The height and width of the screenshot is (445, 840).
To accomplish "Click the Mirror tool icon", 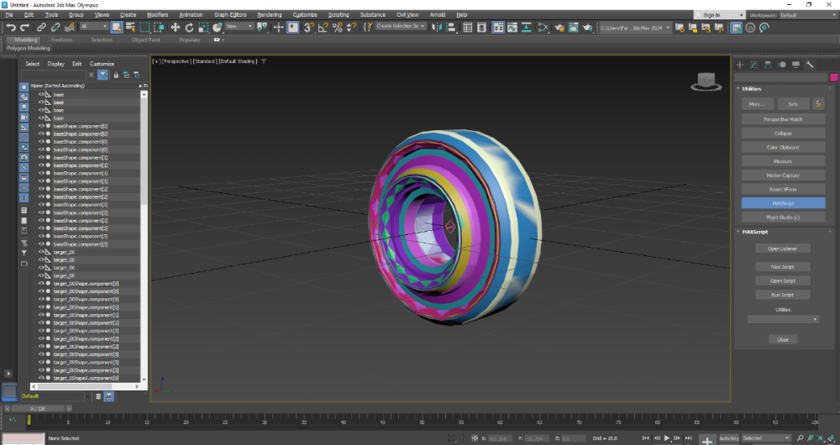I will pyautogui.click(x=437, y=28).
